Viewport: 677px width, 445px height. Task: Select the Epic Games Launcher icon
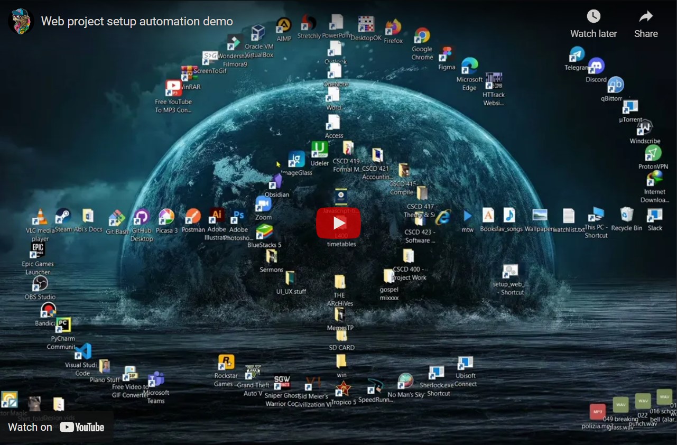38,249
